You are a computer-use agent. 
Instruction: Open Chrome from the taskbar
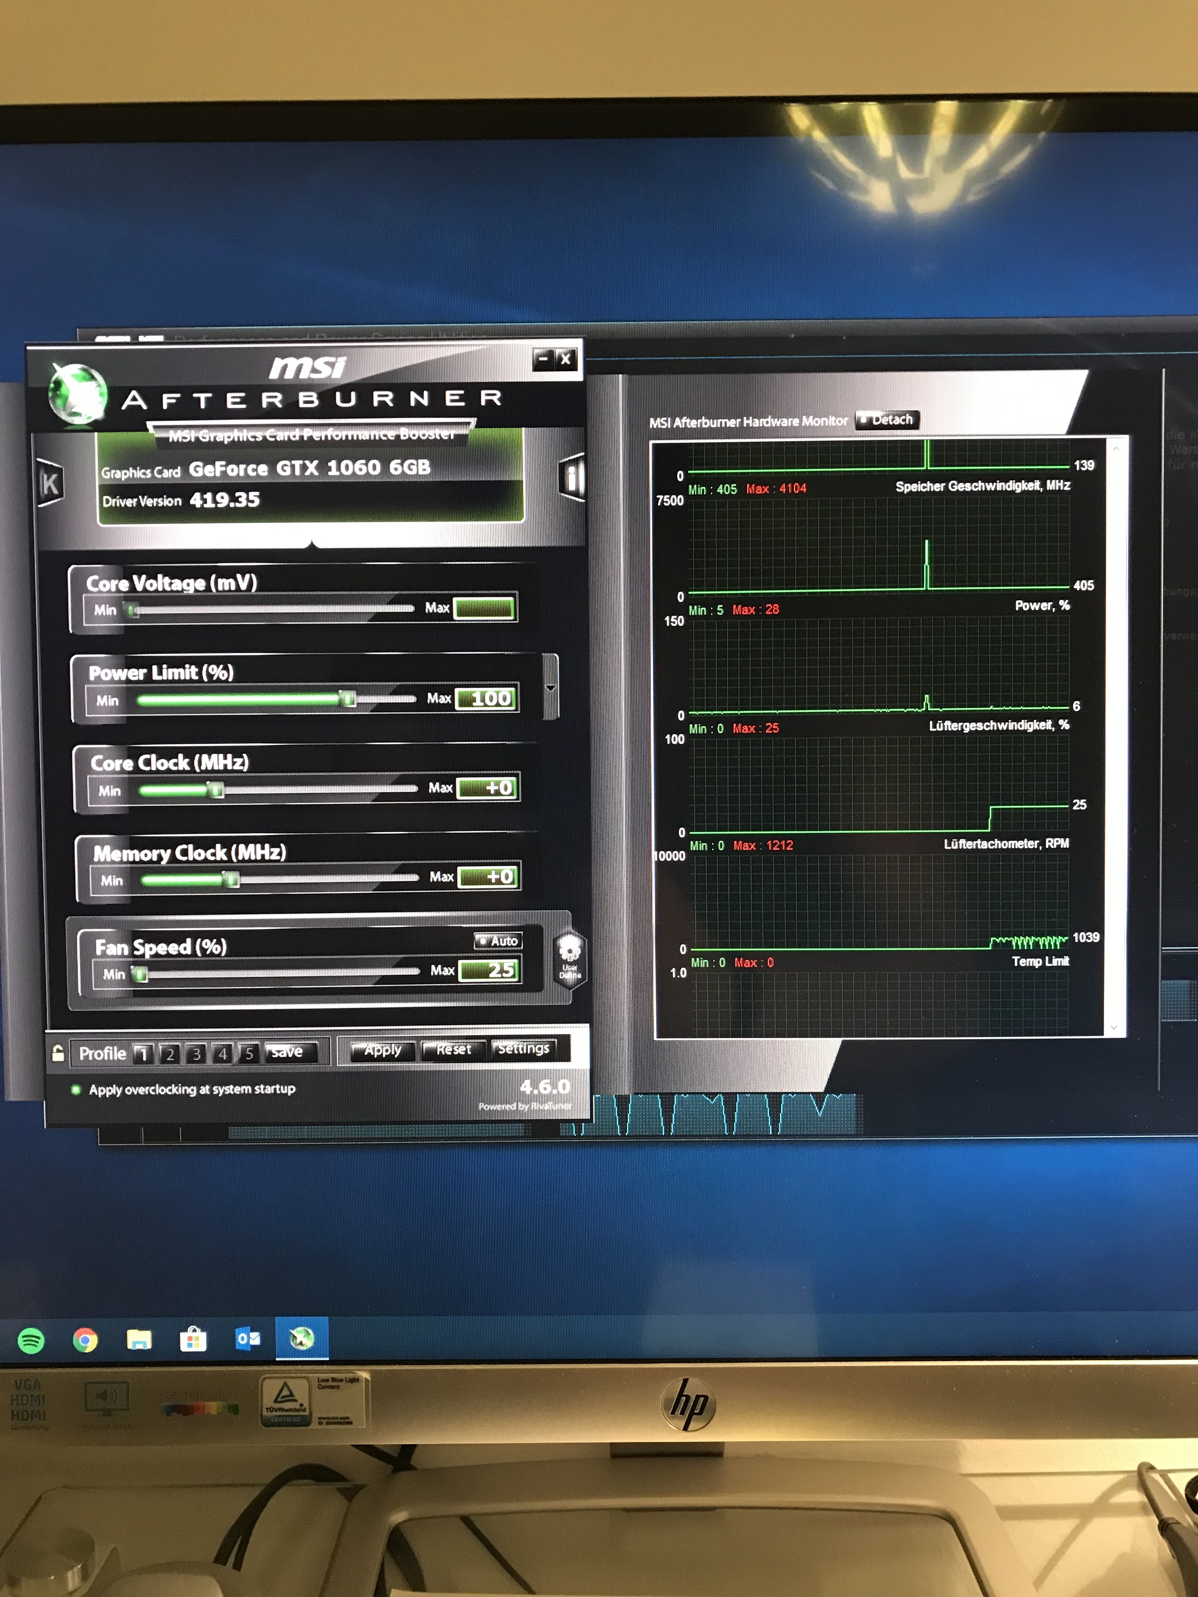[85, 1341]
